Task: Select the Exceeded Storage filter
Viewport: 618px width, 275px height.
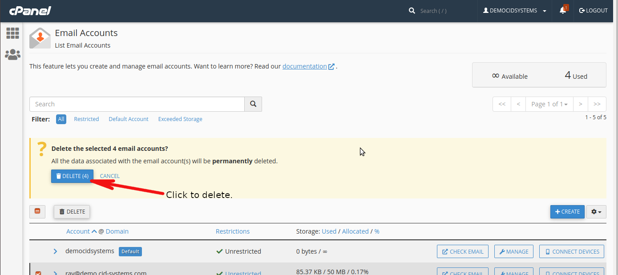Action: [180, 119]
